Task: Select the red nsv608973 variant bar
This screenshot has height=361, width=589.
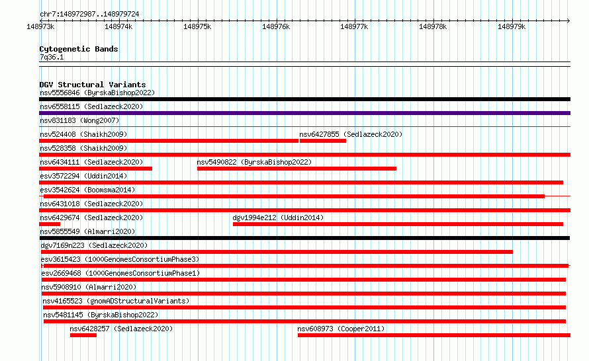Action: coord(434,335)
